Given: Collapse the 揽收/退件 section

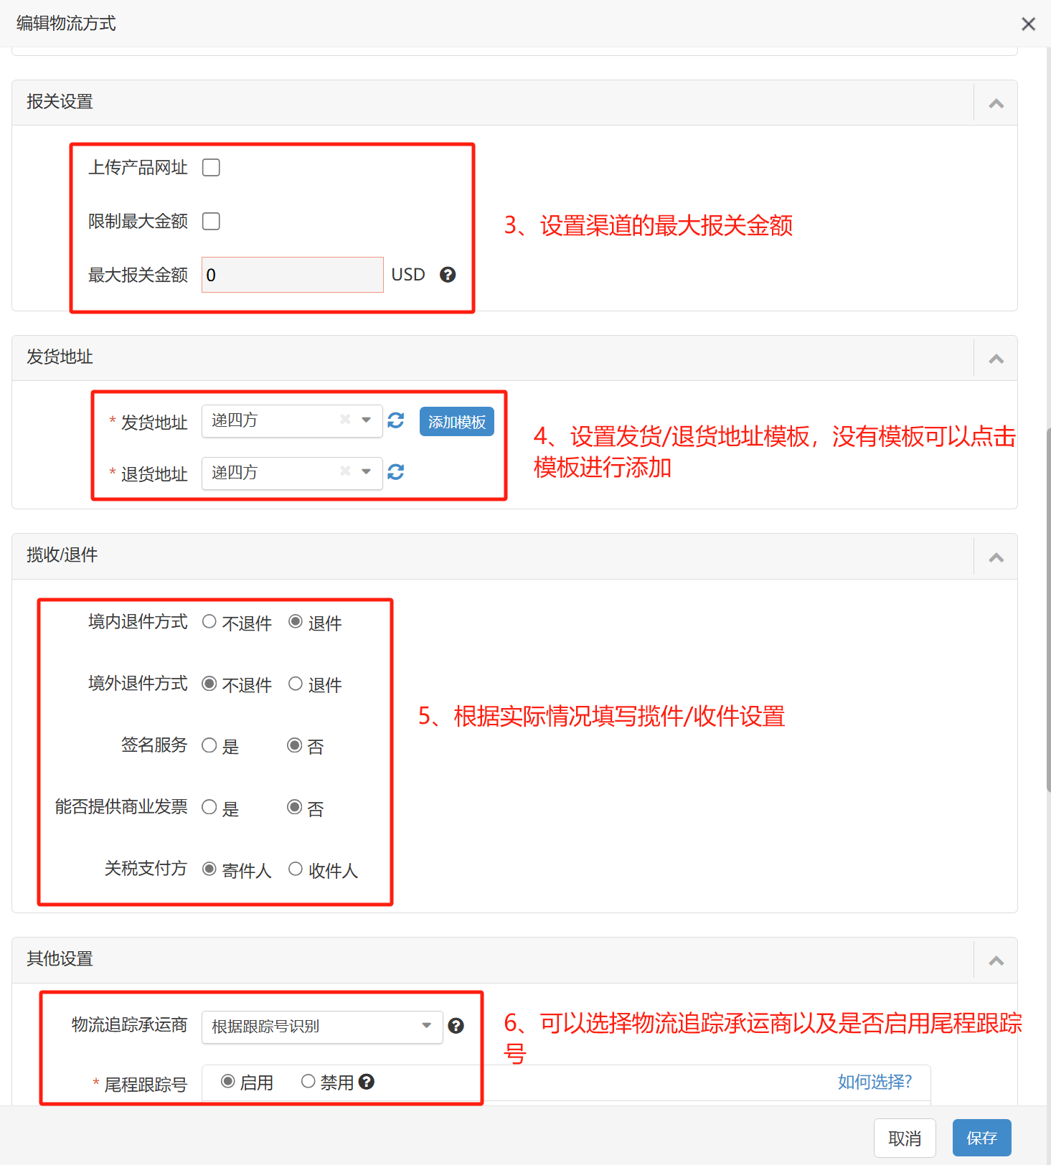Looking at the screenshot, I should coord(996,557).
